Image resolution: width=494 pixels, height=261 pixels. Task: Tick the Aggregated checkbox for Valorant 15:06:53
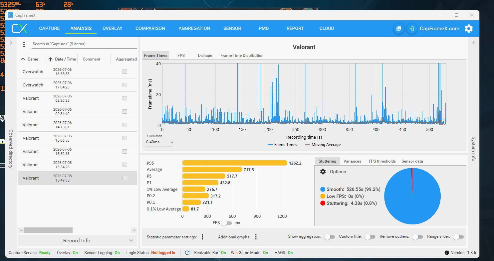(125, 138)
